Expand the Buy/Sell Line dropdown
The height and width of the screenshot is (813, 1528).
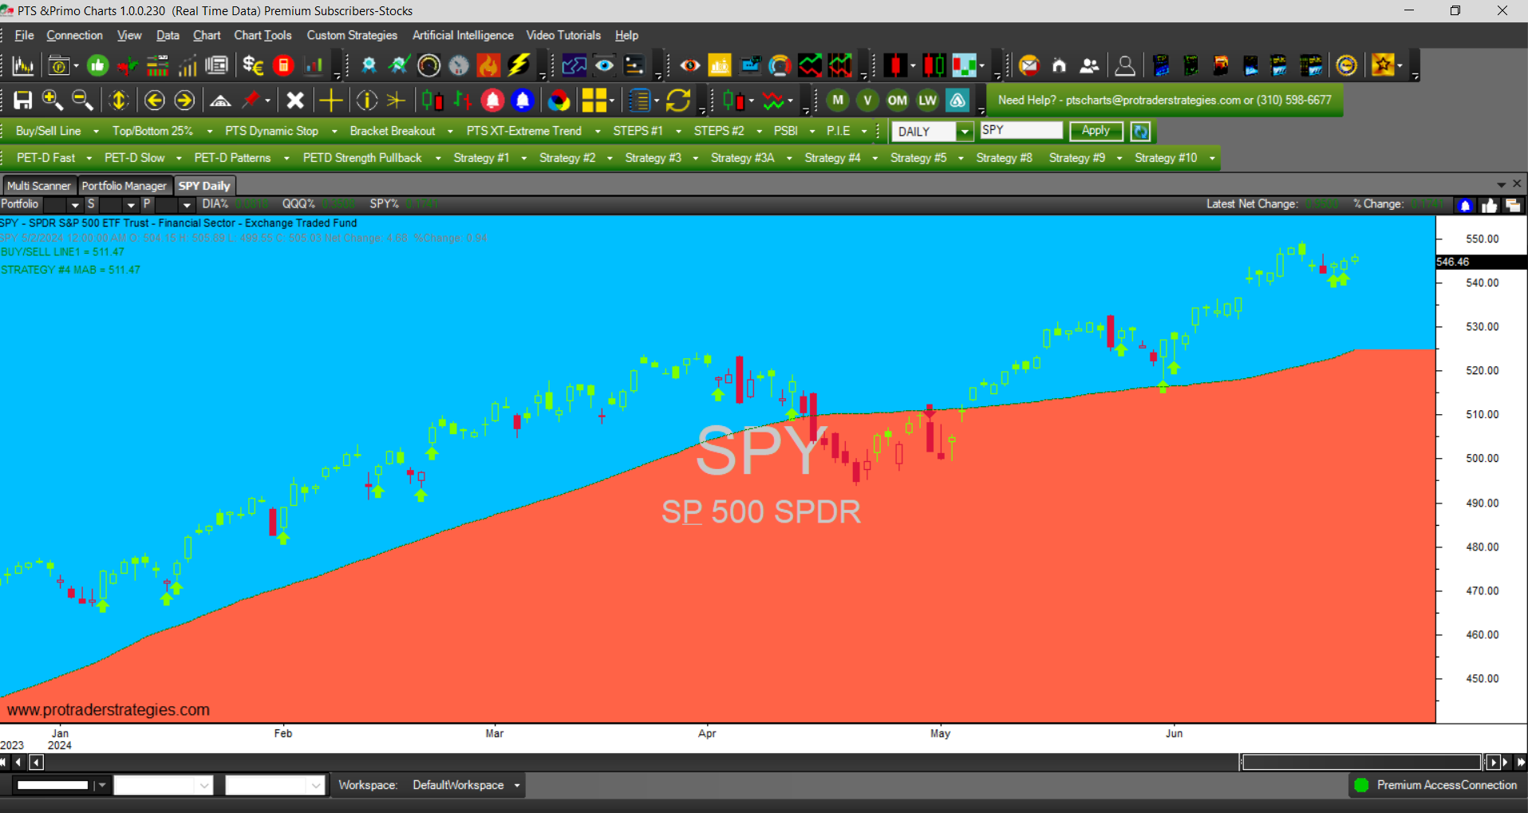point(96,132)
